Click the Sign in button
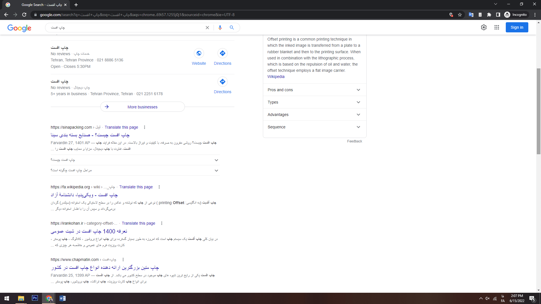 coord(517,27)
